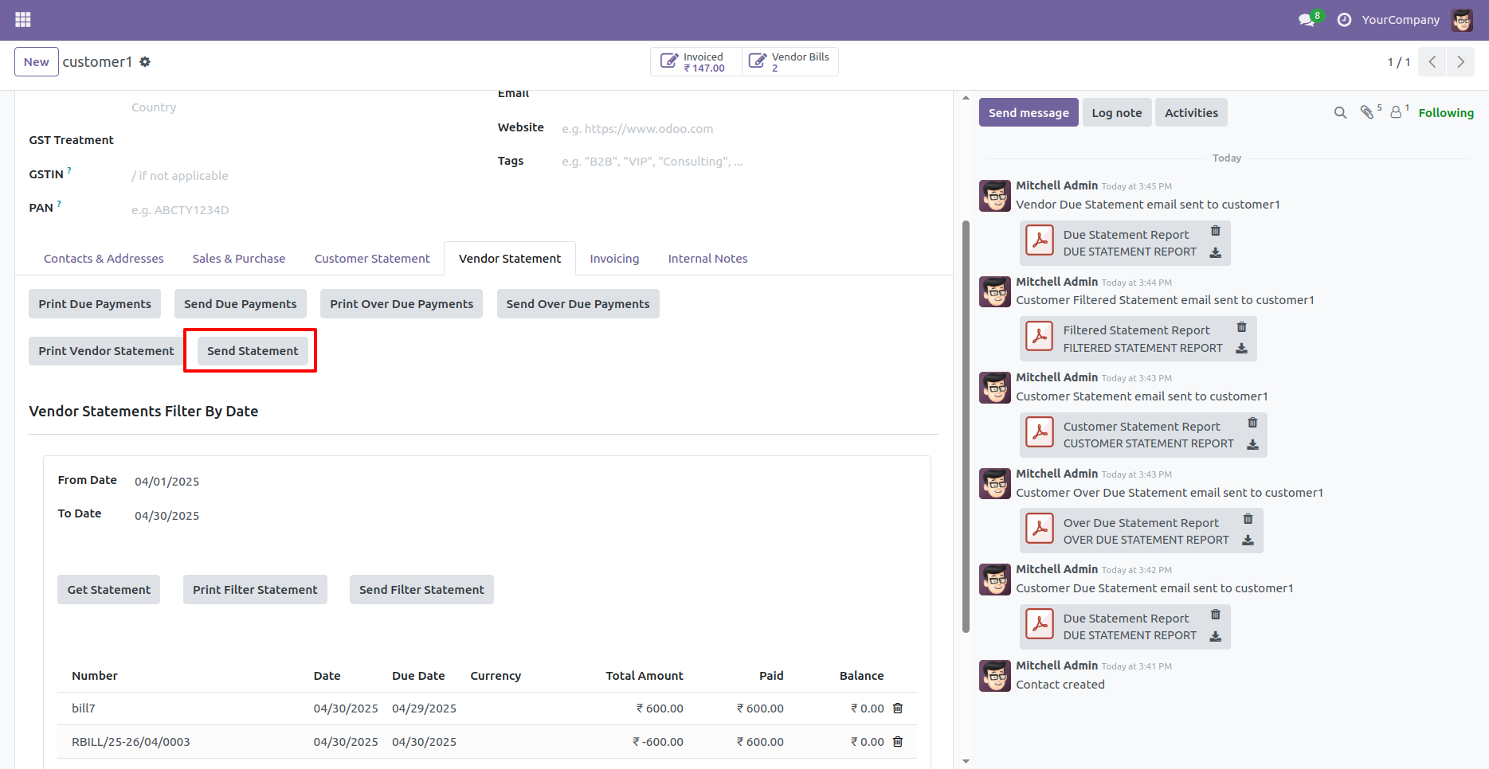Image resolution: width=1489 pixels, height=769 pixels.
Task: Open the apps menu grid
Action: click(x=22, y=19)
